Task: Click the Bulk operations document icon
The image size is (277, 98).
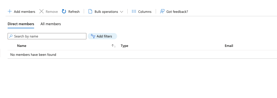Action: [x=90, y=12]
